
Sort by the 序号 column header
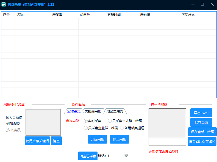[6, 15]
